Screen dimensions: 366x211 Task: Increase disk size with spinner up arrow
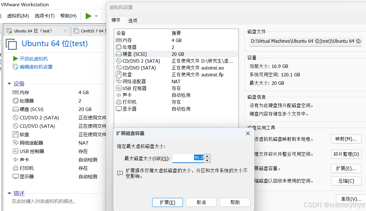tap(207, 156)
